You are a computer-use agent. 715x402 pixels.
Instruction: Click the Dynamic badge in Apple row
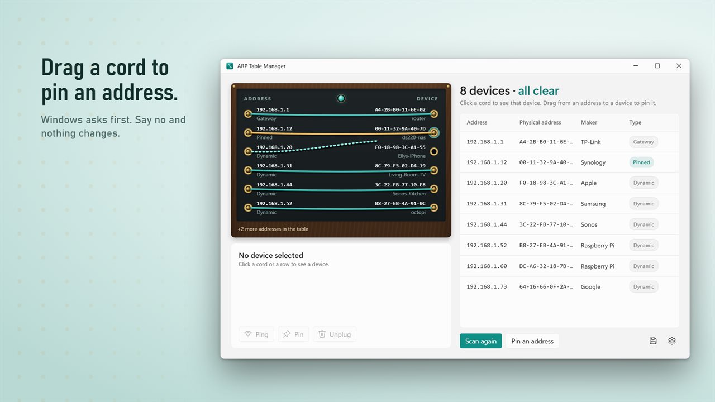pos(643,183)
